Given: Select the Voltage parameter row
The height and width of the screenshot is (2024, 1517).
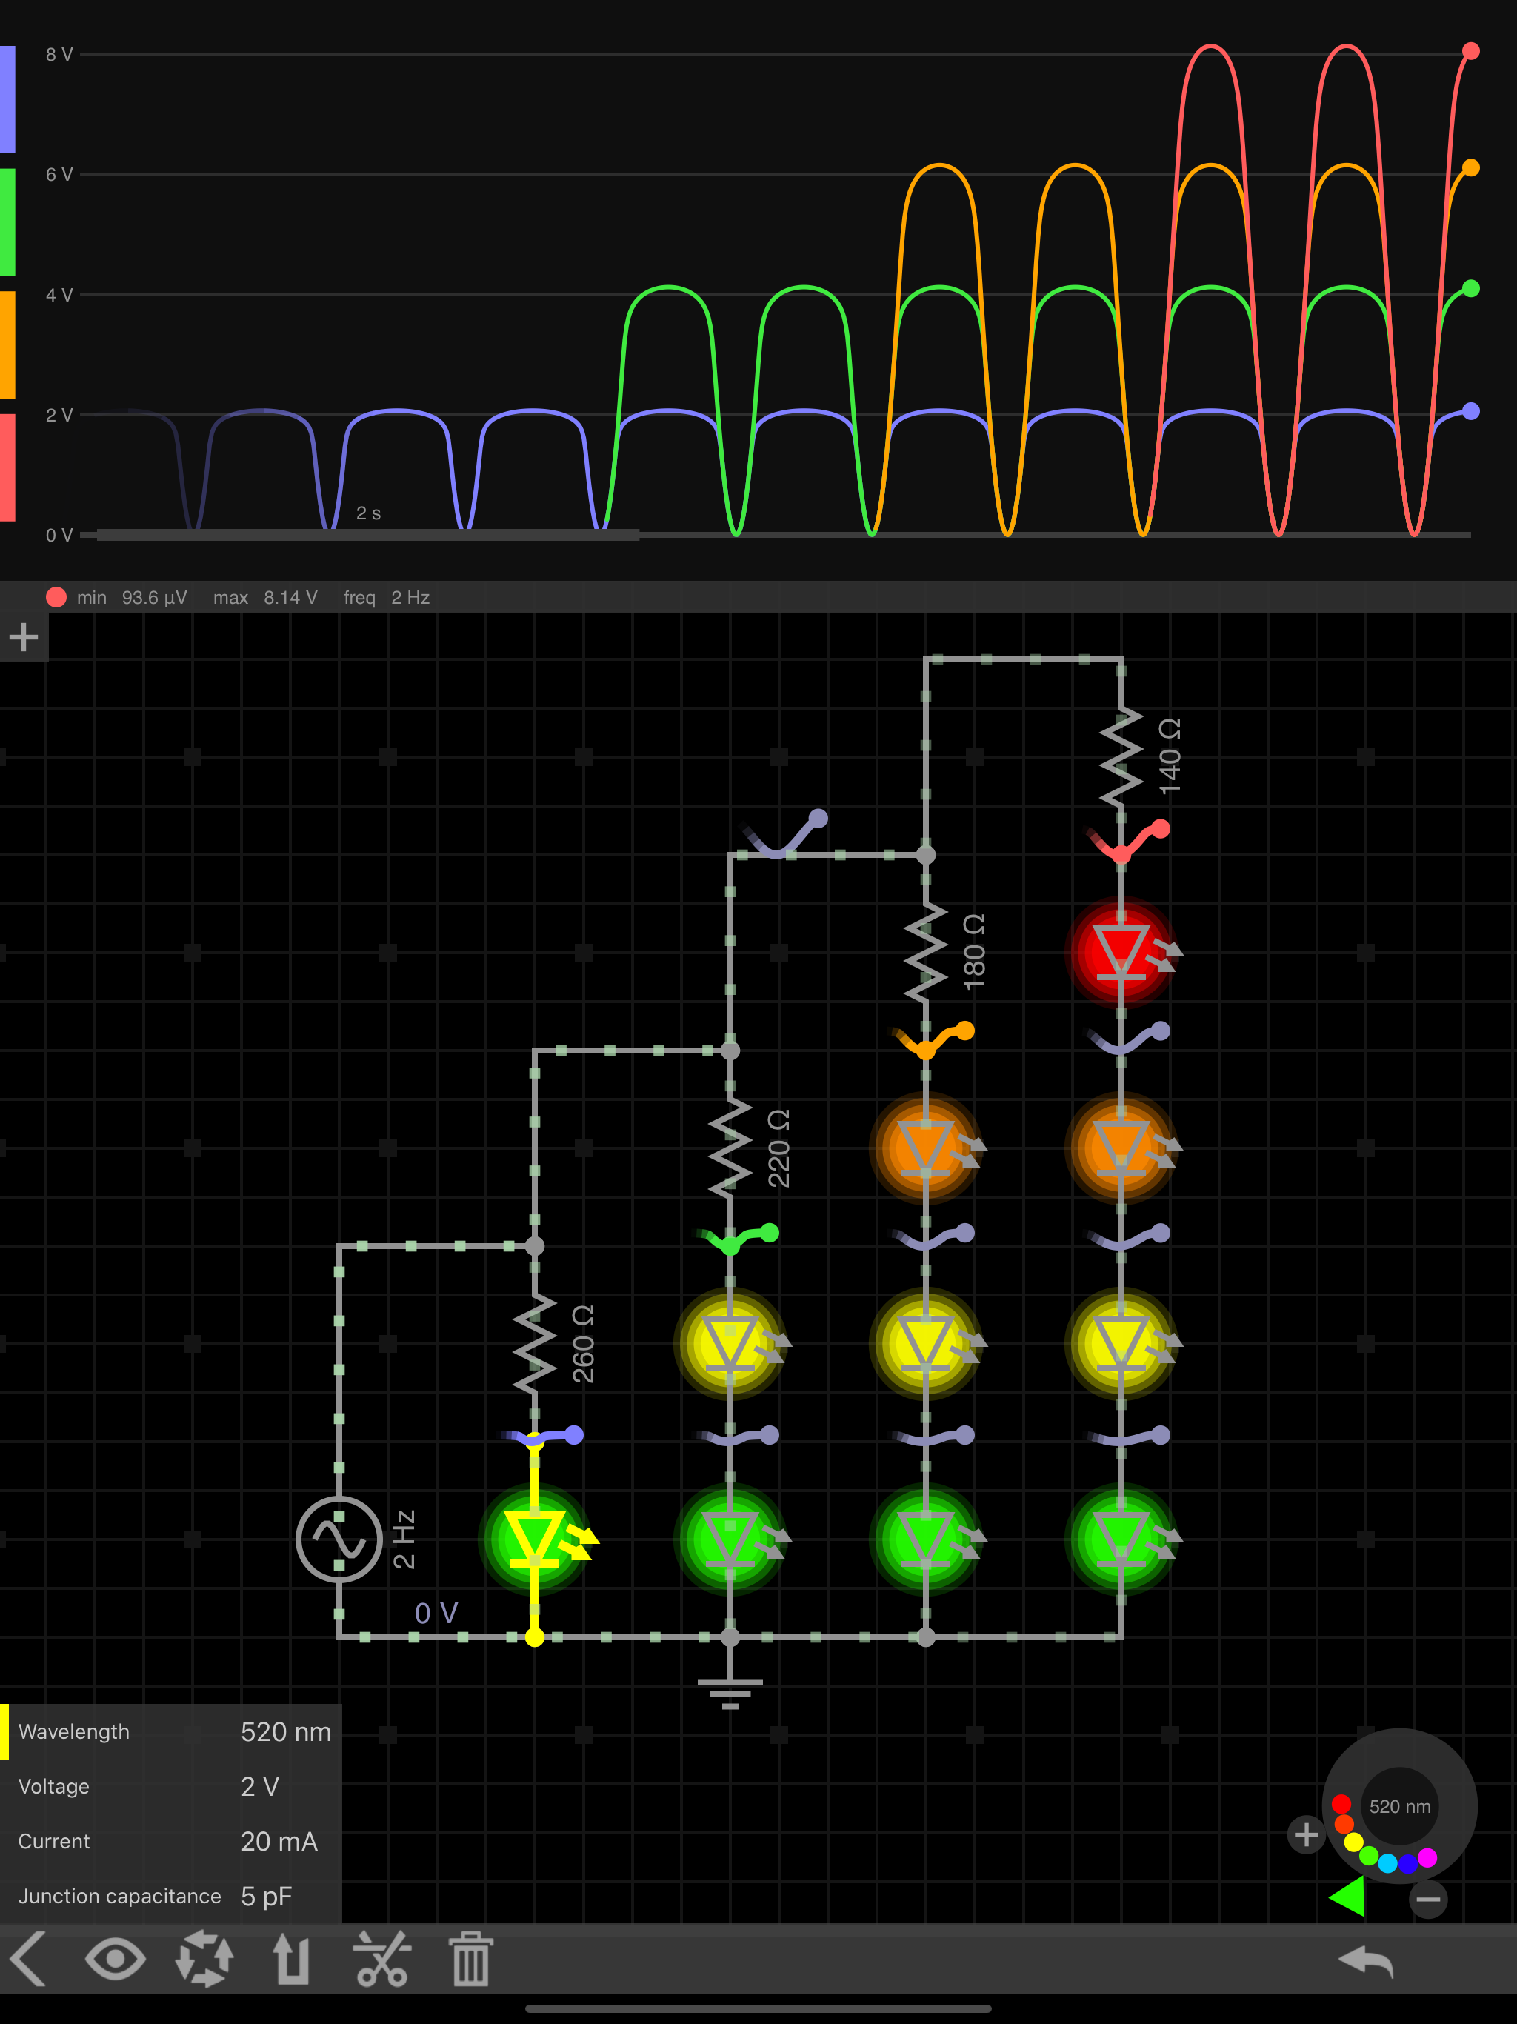Looking at the screenshot, I should [171, 1786].
